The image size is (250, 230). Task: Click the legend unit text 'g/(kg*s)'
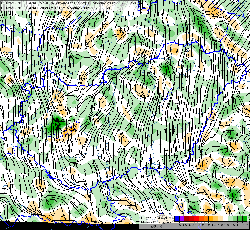coord(157,226)
